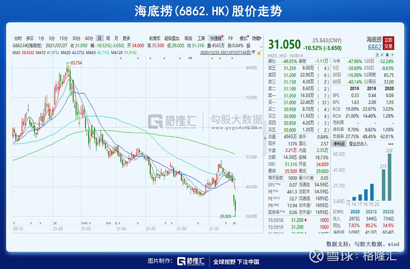Screen dimensions: 410x269
Task: Switch to the 分时 intraday view
Action: click(x=18, y=38)
